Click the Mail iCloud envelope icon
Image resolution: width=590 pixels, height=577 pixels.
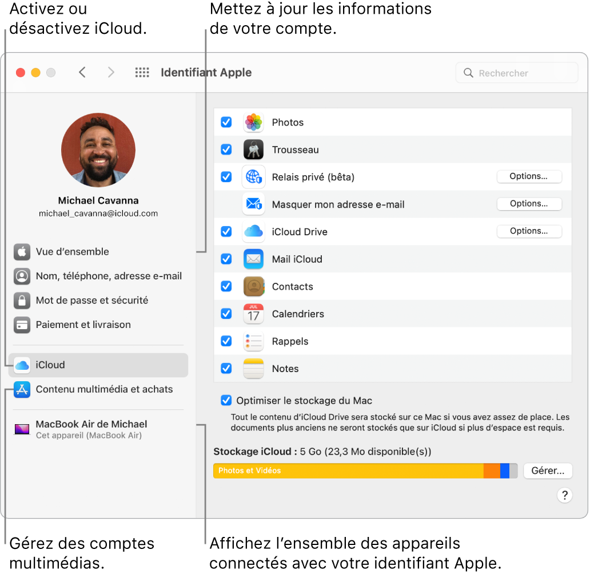point(253,259)
